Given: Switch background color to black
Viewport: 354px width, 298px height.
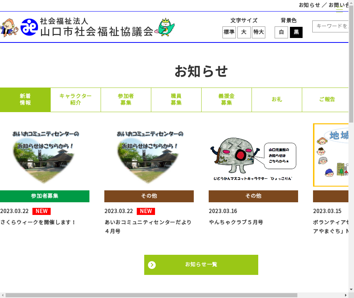Looking at the screenshot, I should point(296,32).
